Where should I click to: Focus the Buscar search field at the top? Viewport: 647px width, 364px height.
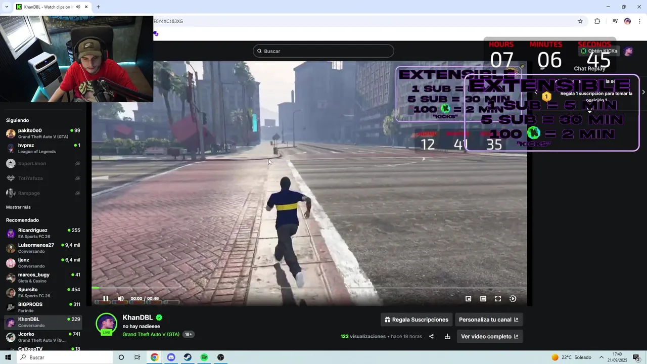323,51
